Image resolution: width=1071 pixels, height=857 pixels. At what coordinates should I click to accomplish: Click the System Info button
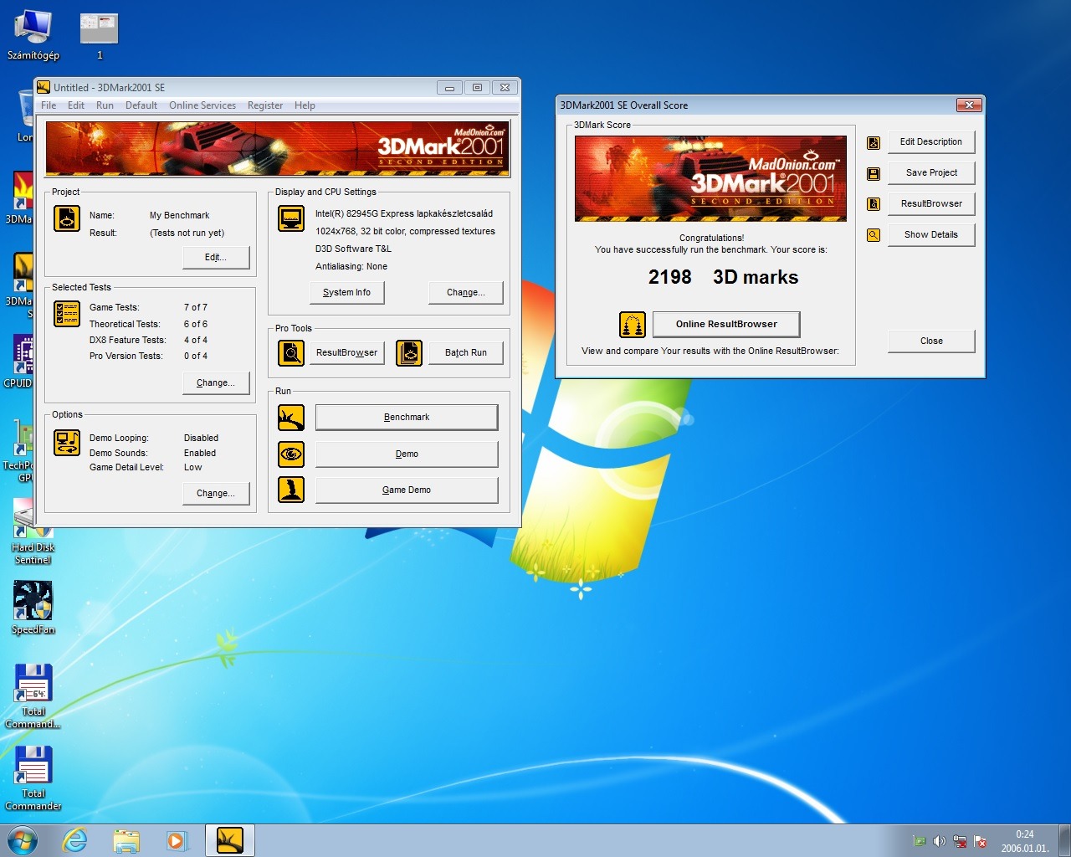[346, 292]
